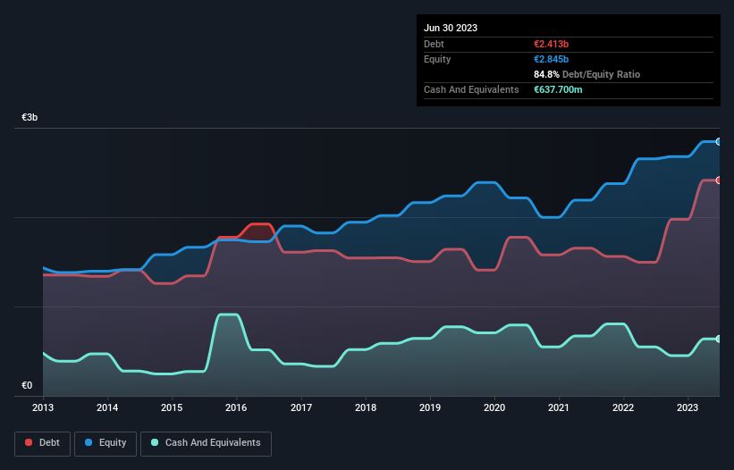Click the 84.8% Debt/Equity Ratio text
The image size is (734, 470).
[587, 74]
